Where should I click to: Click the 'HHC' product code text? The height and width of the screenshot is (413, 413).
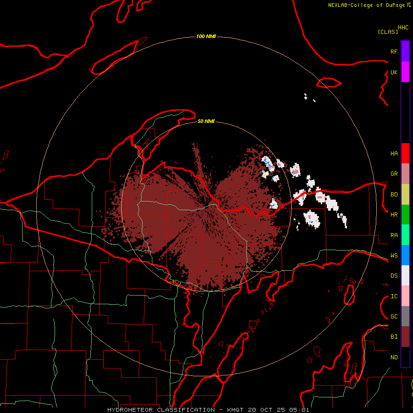[403, 28]
